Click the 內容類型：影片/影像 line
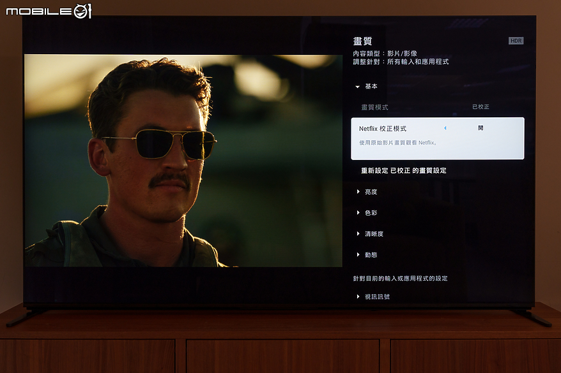The image size is (561, 373). coord(385,54)
